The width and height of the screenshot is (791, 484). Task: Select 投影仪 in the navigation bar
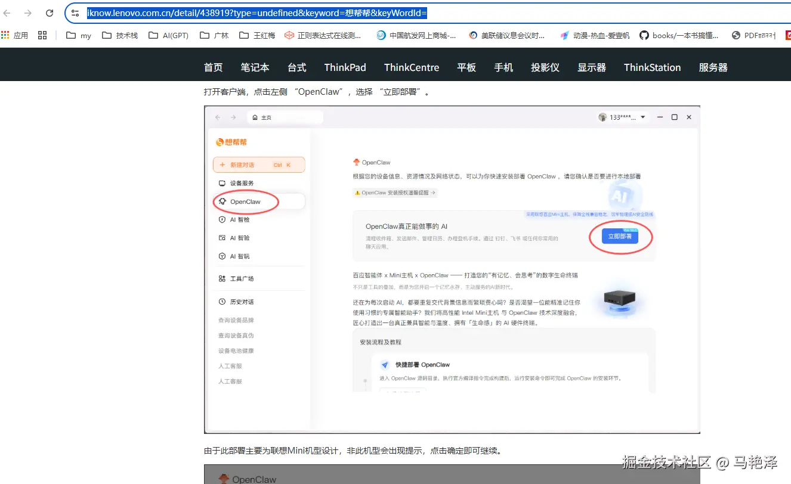click(545, 67)
